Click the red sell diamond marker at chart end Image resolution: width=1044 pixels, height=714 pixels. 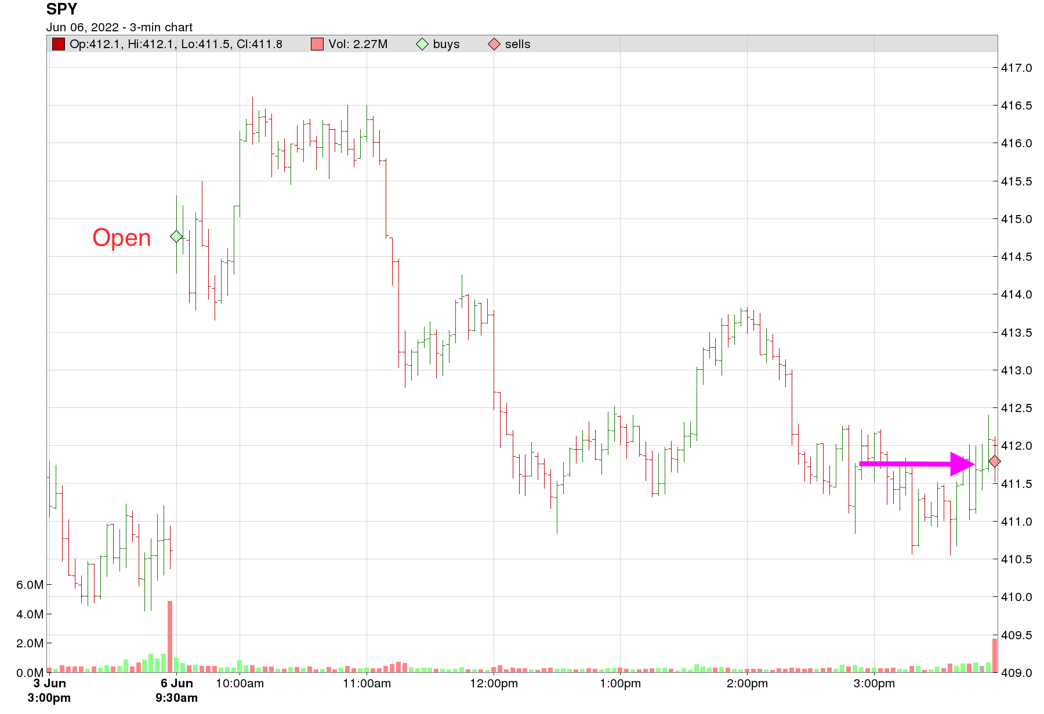tap(995, 461)
